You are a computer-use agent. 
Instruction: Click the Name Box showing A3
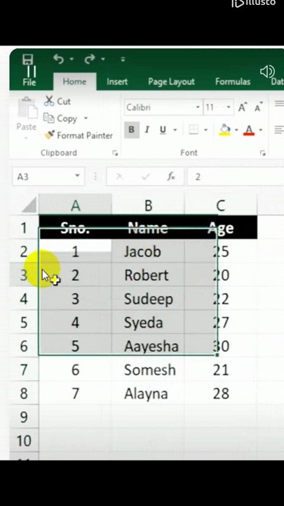[48, 176]
